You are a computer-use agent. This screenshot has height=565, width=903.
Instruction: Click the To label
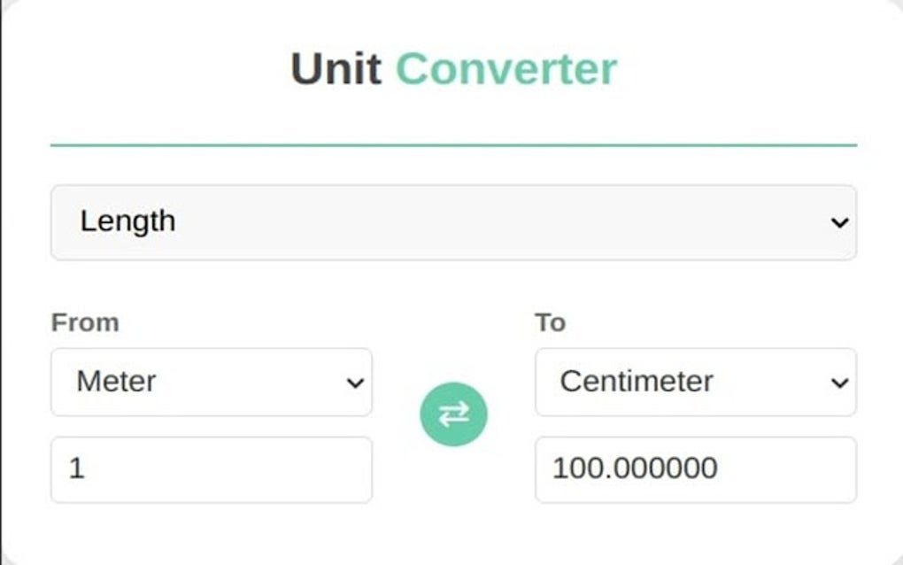(x=550, y=322)
